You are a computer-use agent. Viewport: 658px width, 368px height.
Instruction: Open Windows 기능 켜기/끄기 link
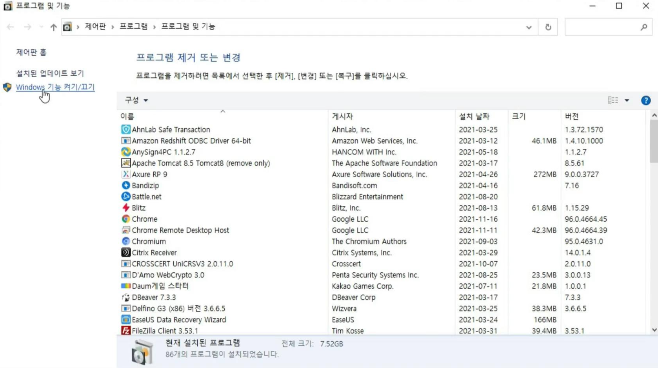pyautogui.click(x=55, y=87)
